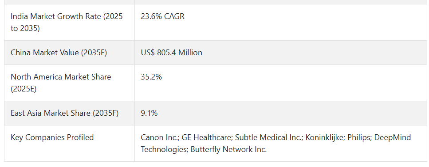The width and height of the screenshot is (429, 167).
Task: Click the India Market Growth Rate label cell
Action: pos(69,23)
